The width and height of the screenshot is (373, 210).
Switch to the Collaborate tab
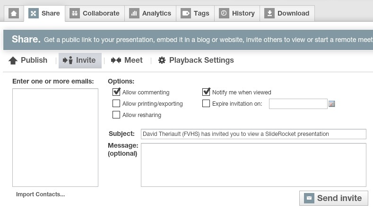point(95,13)
